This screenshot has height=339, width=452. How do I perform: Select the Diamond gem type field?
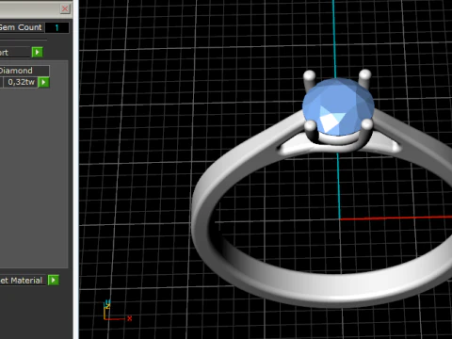(24, 71)
